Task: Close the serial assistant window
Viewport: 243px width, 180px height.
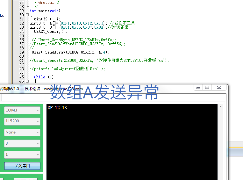Action: (x=219, y=87)
